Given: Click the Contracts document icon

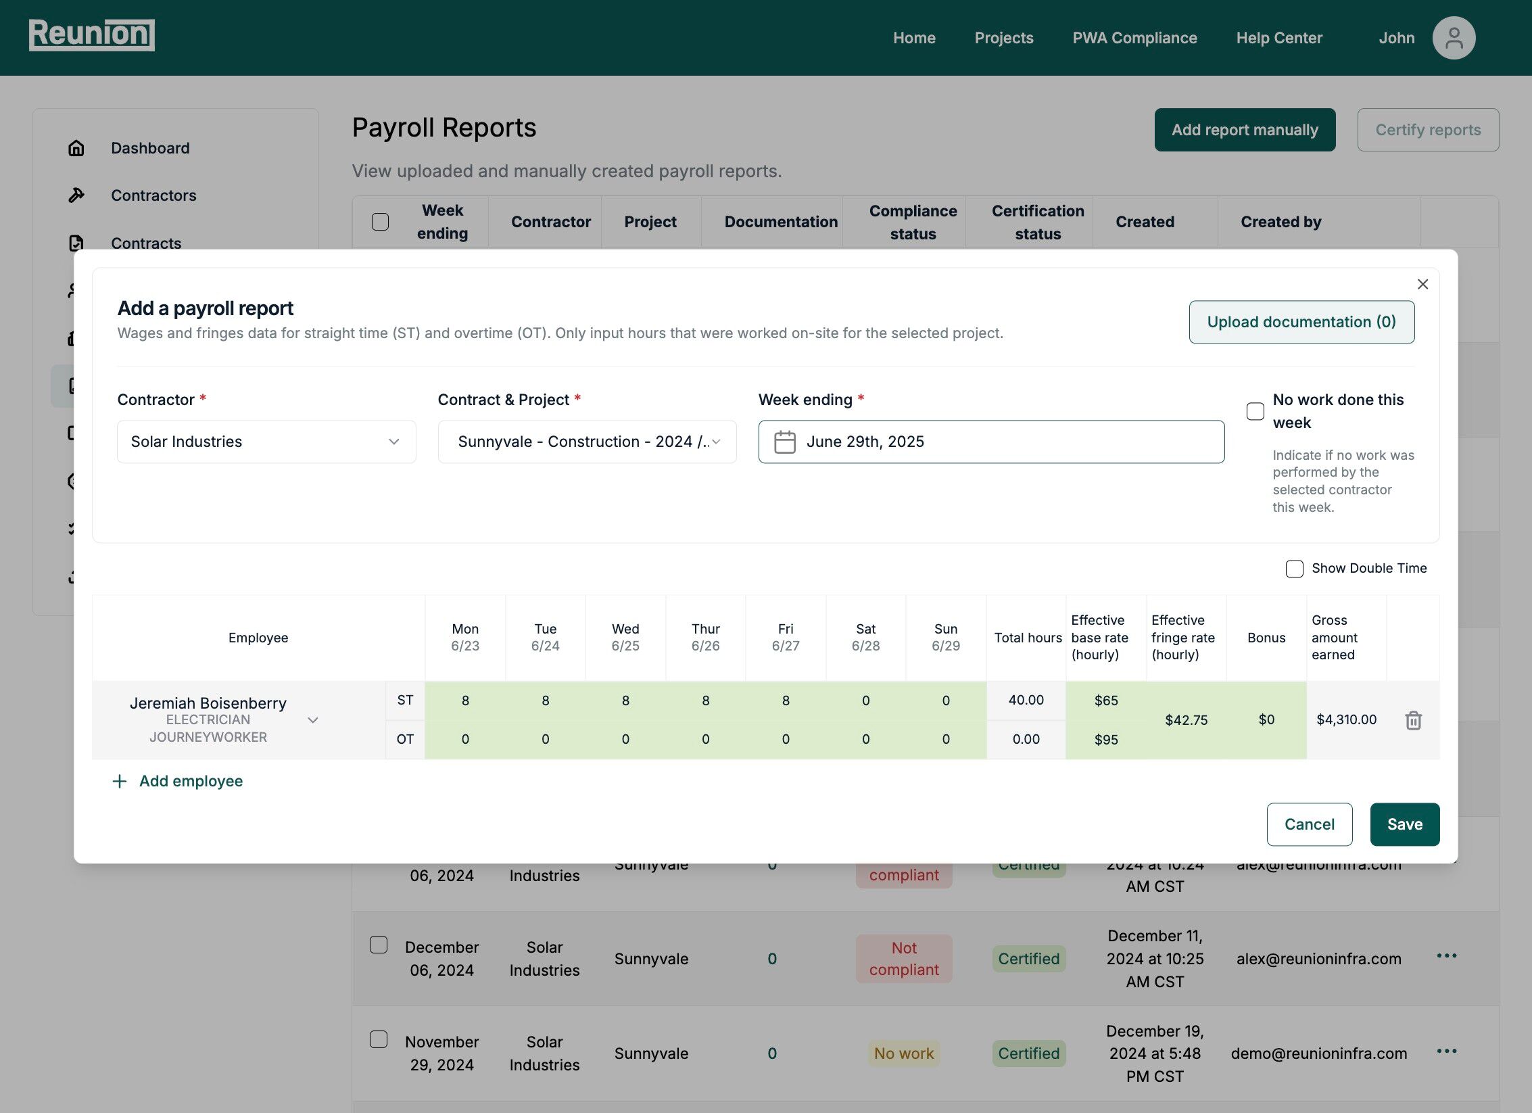Looking at the screenshot, I should tap(76, 243).
